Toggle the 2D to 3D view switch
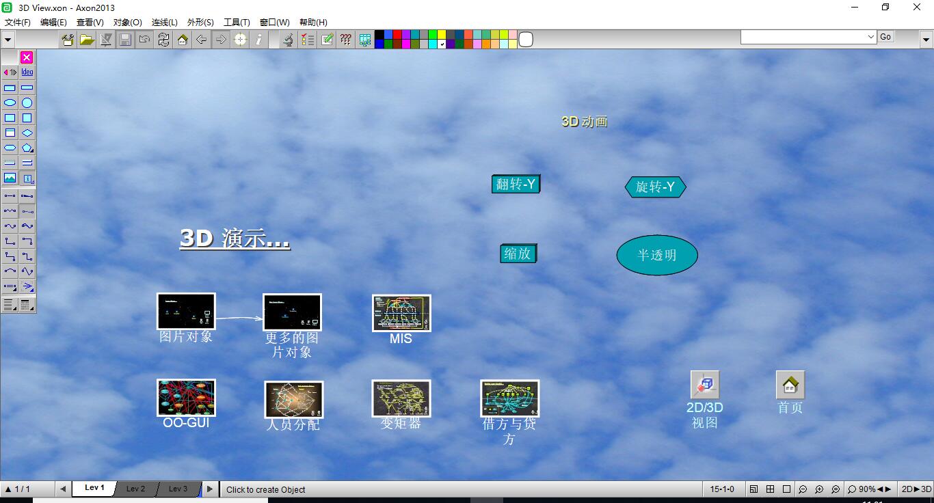 (x=916, y=489)
